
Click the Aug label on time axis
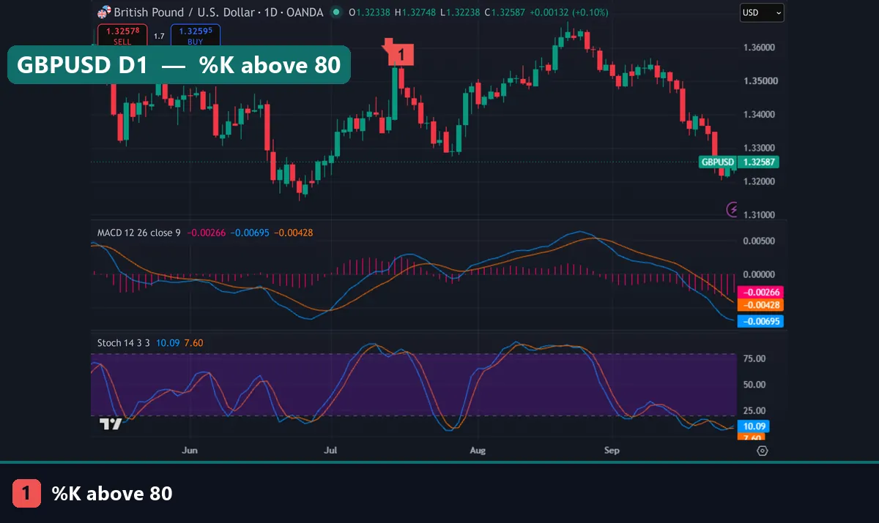click(478, 451)
